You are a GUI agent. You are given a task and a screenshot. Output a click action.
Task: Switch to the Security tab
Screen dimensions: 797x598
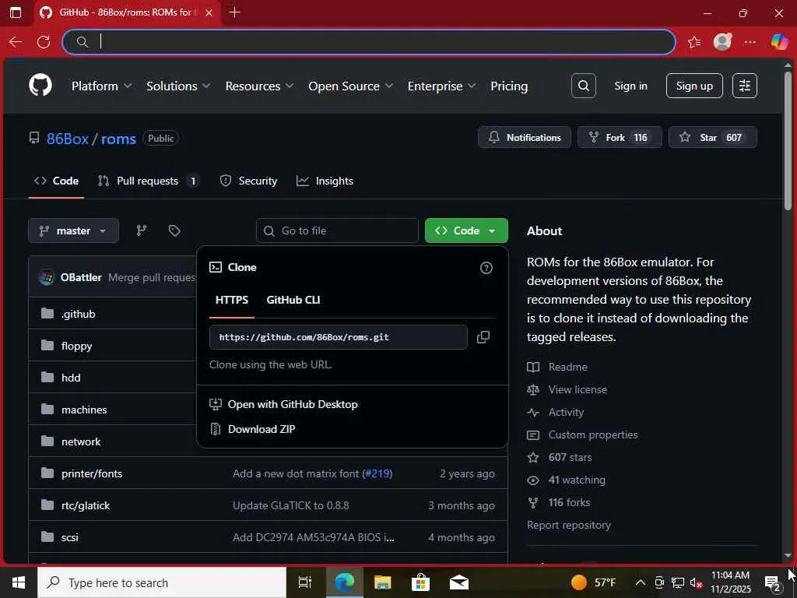point(248,181)
